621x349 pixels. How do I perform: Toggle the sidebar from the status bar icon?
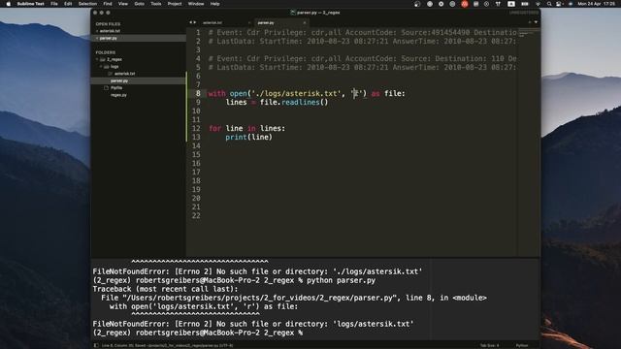pos(96,345)
